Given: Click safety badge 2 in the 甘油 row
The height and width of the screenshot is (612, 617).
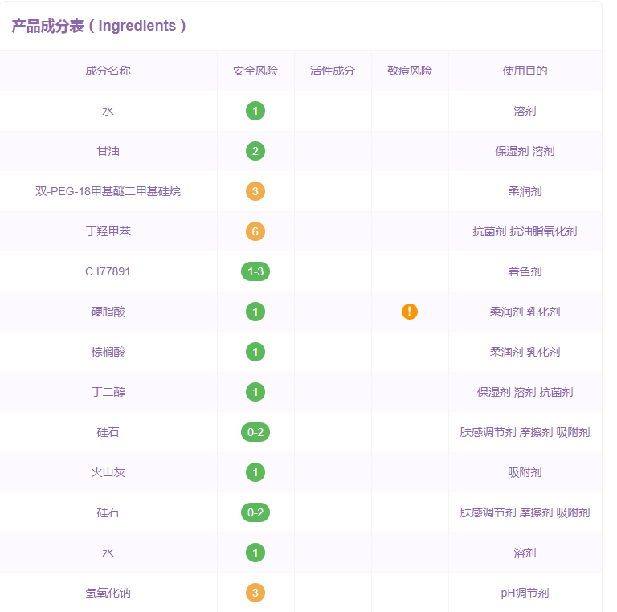Looking at the screenshot, I should click(x=255, y=151).
